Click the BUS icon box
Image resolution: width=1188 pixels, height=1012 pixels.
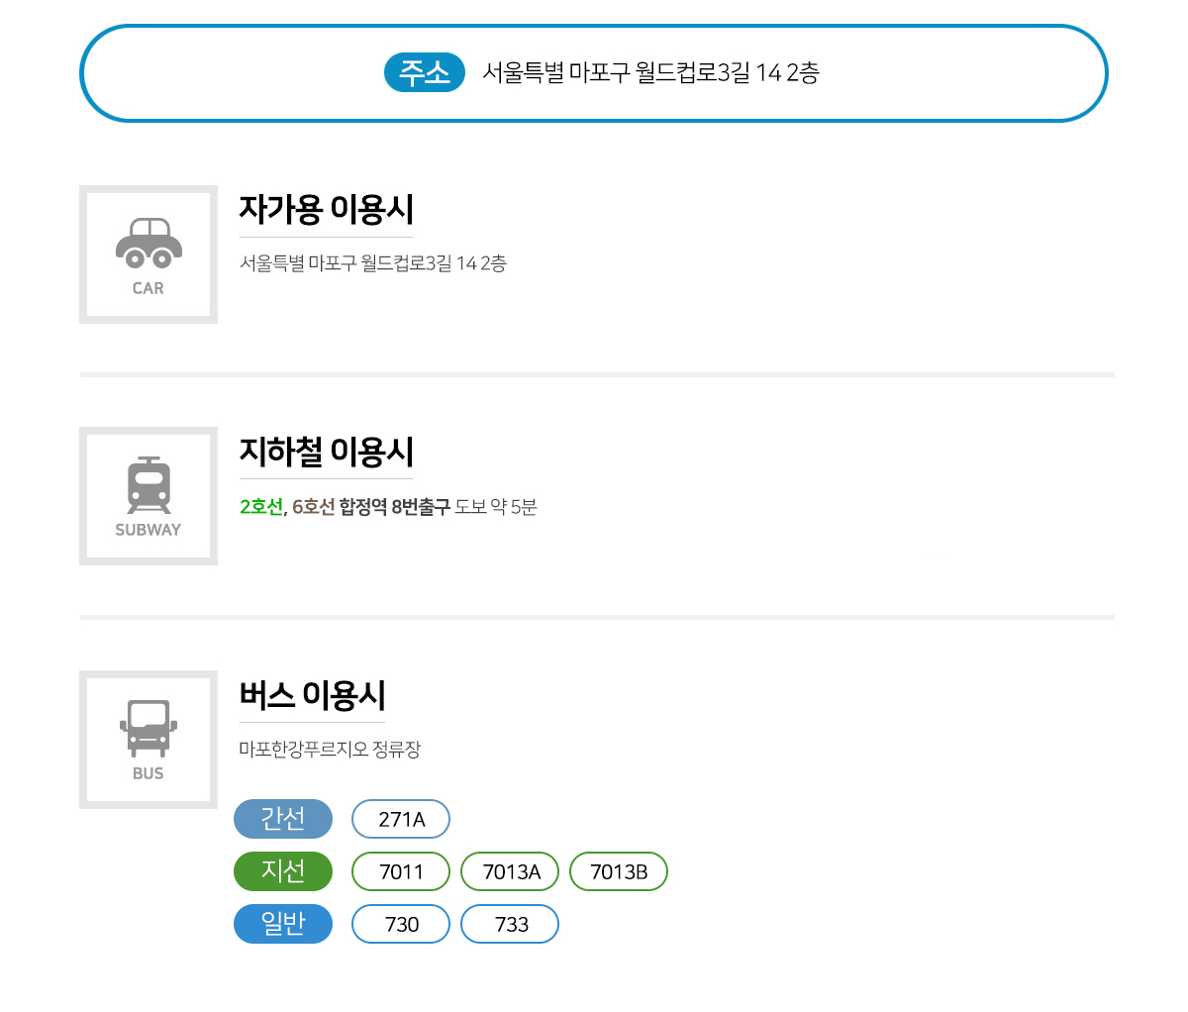click(x=148, y=740)
